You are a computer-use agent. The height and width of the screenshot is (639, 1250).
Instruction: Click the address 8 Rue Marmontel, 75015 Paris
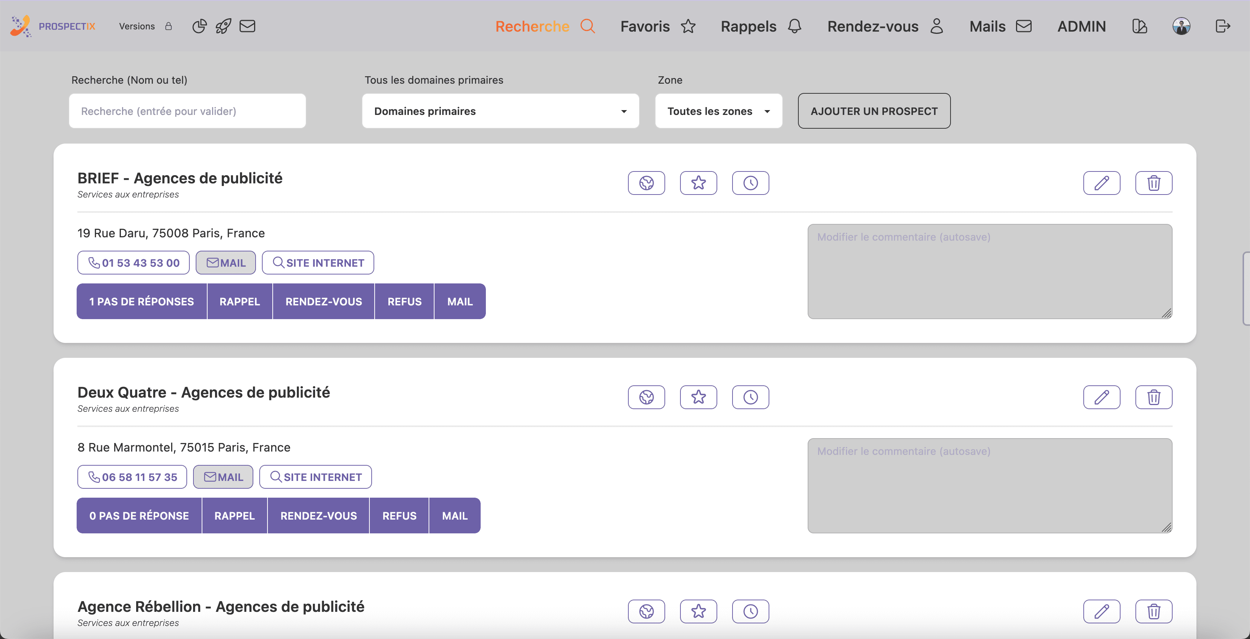184,447
